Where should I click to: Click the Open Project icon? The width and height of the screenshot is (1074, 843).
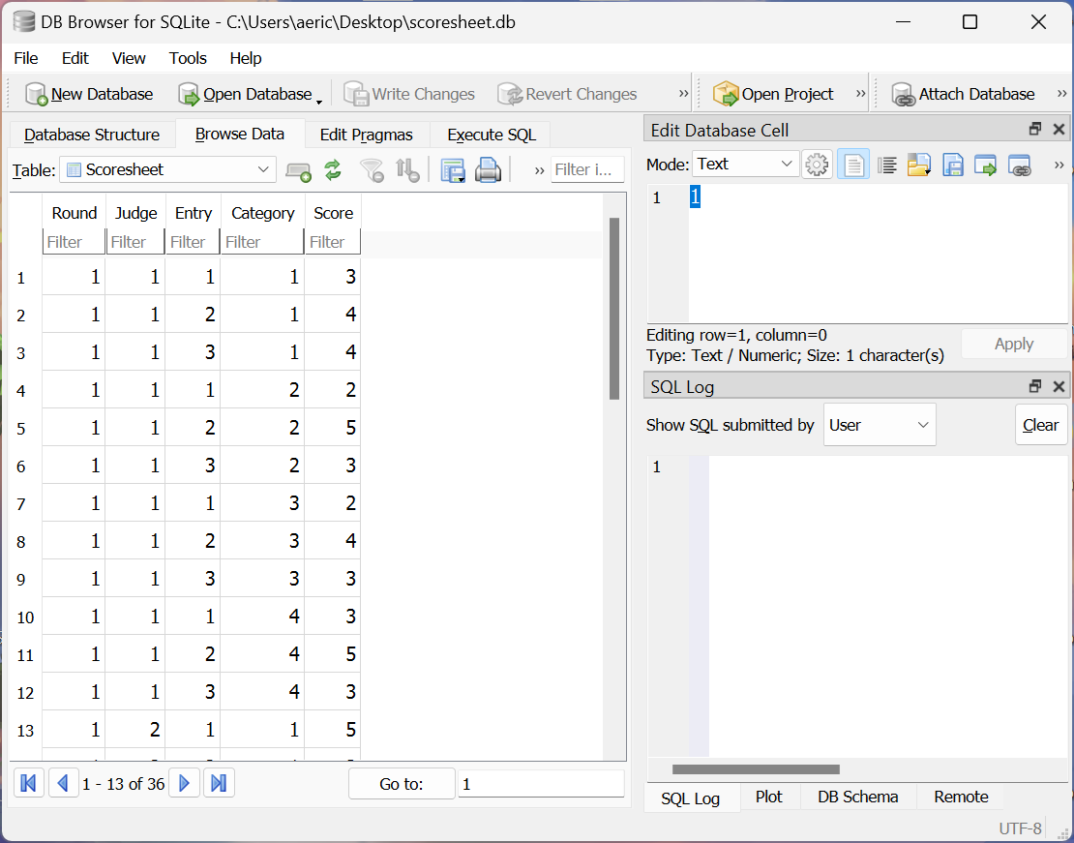[x=726, y=94]
